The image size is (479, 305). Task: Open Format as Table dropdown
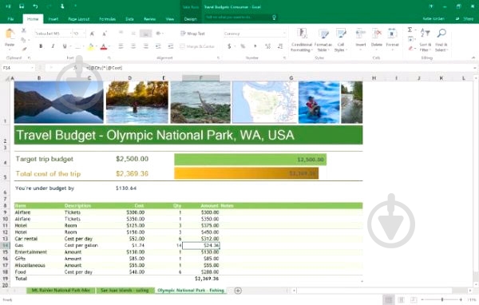323,40
